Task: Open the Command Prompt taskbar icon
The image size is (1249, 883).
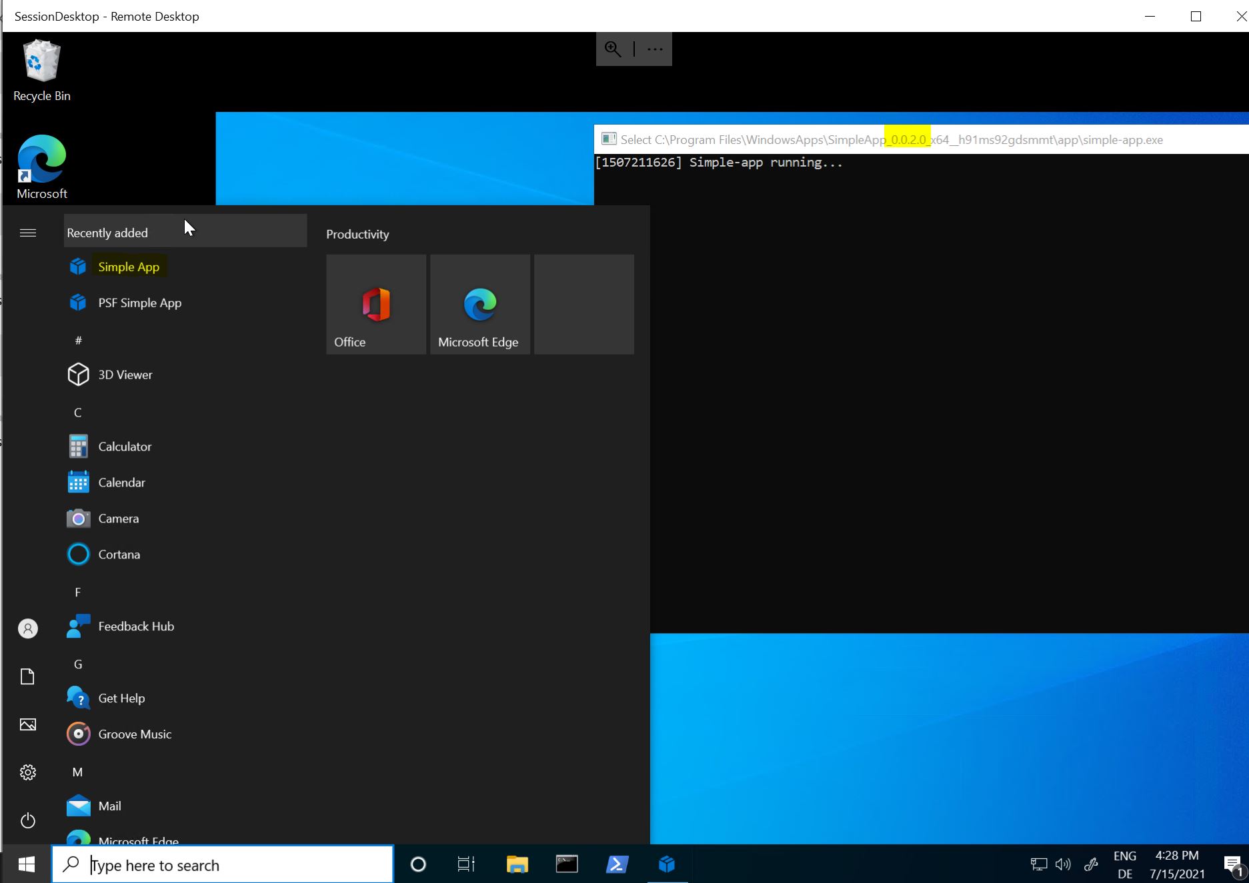Action: [567, 864]
